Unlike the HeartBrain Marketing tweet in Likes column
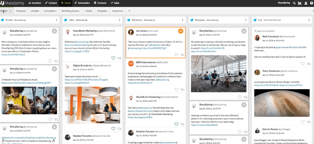The height and width of the screenshot is (144, 314). point(113,58)
